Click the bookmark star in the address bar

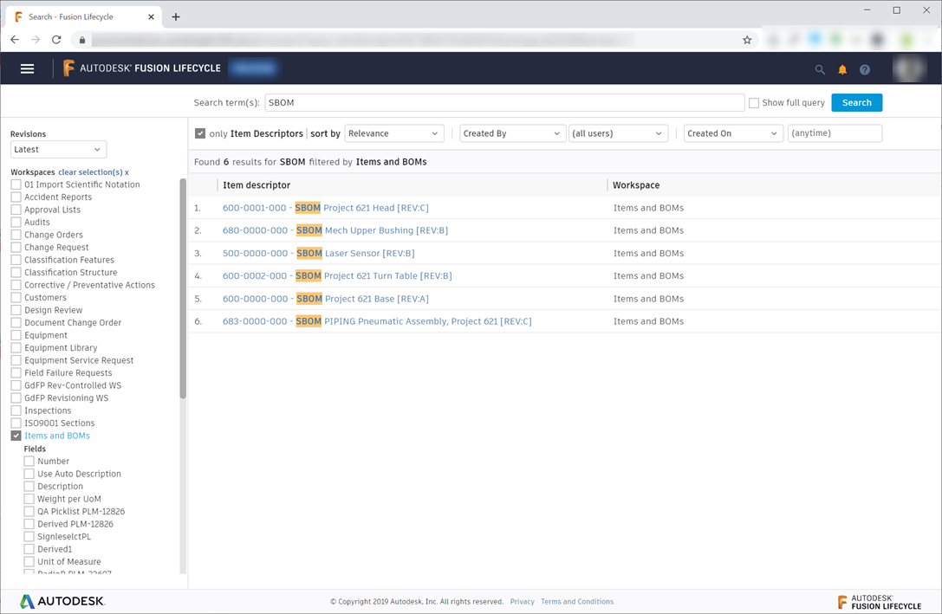point(747,40)
